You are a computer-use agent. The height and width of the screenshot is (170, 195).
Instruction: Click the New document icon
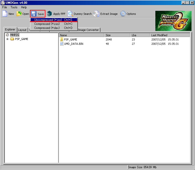5,14
